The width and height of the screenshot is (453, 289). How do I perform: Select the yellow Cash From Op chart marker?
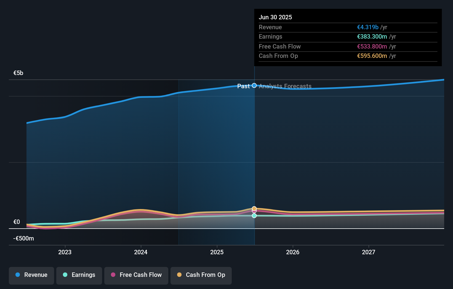pyautogui.click(x=254, y=208)
